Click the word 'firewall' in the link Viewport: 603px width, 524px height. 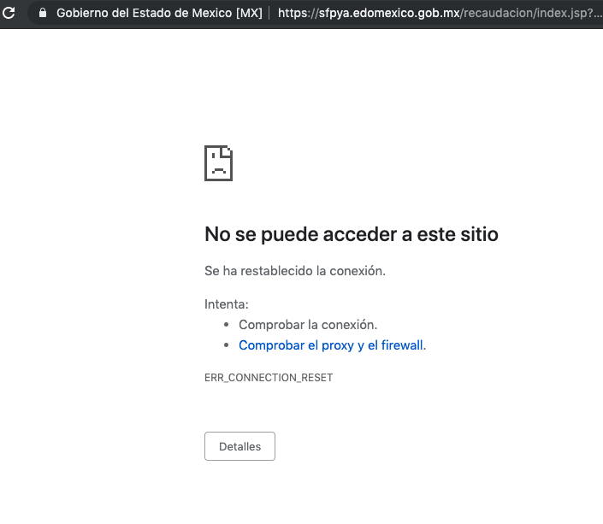pyautogui.click(x=401, y=345)
